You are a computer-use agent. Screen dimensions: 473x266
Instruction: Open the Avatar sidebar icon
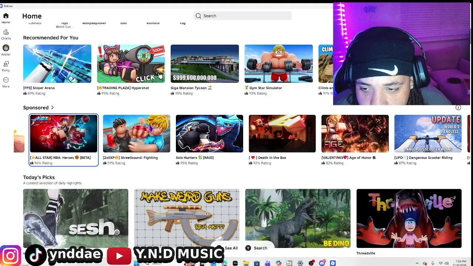click(6, 50)
